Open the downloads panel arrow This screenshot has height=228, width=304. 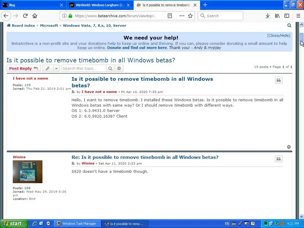[x=267, y=16]
